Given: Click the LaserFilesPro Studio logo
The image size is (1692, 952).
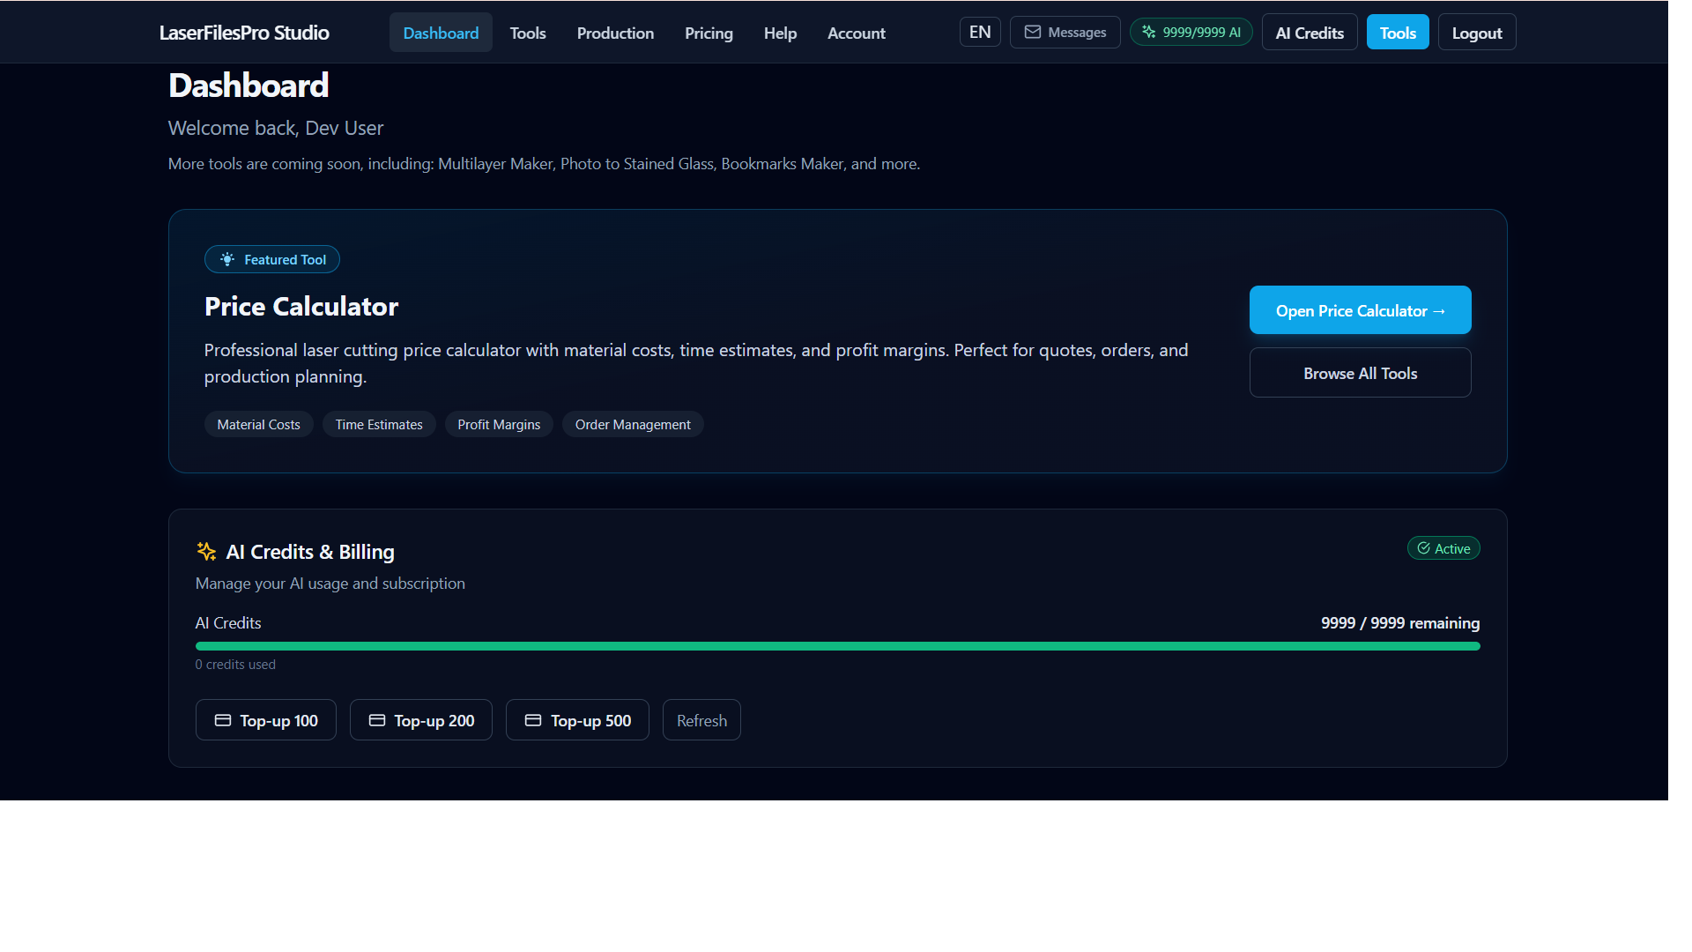Looking at the screenshot, I should 244,33.
